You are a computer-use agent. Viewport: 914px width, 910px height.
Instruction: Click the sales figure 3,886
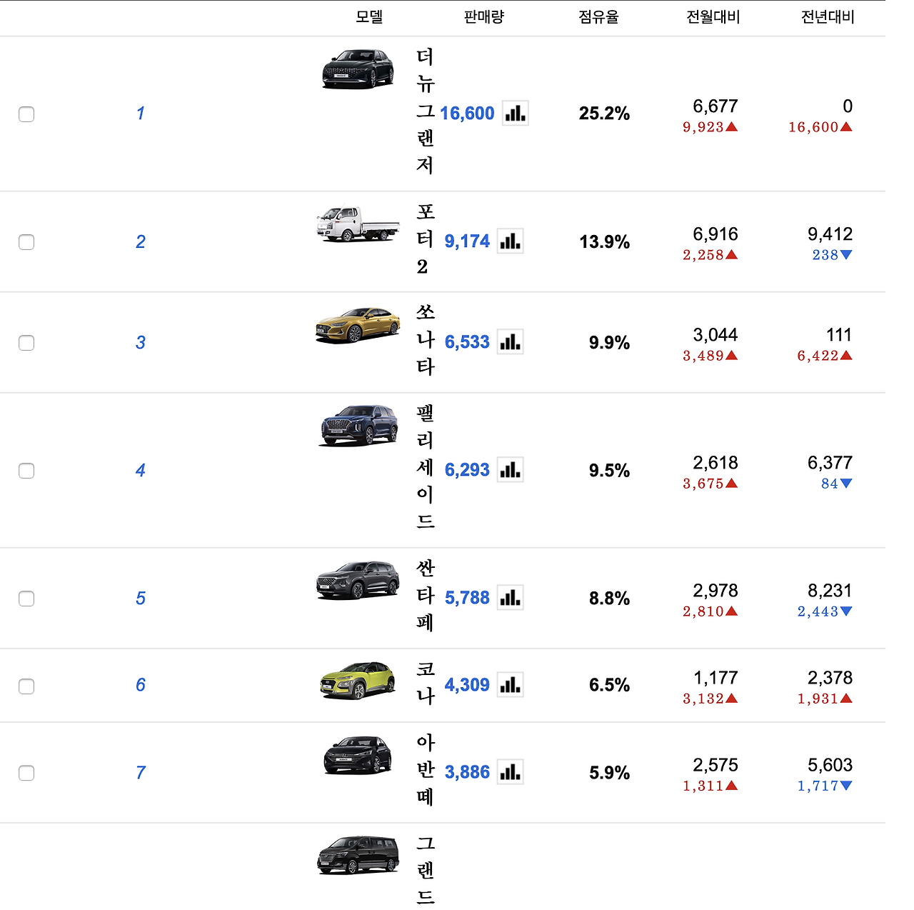click(467, 771)
